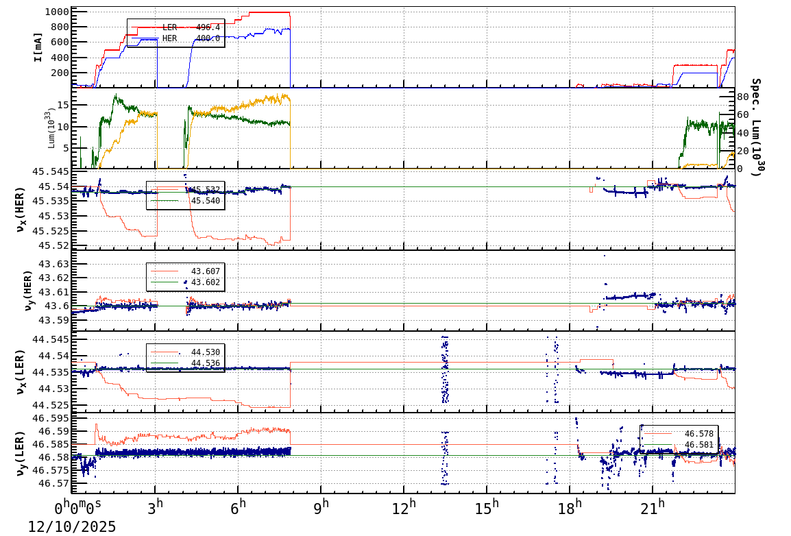The width and height of the screenshot is (791, 536).
Task: Select legend value 46.581
Action: pyautogui.click(x=699, y=445)
